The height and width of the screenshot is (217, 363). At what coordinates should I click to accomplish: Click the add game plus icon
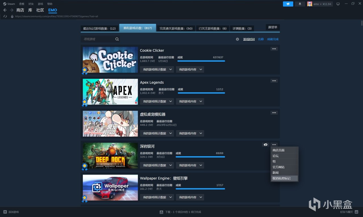tap(5, 212)
